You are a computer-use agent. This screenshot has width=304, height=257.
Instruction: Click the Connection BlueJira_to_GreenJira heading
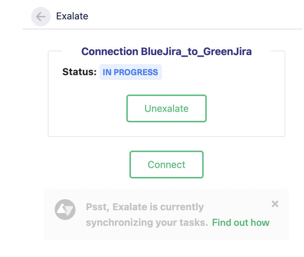166,51
